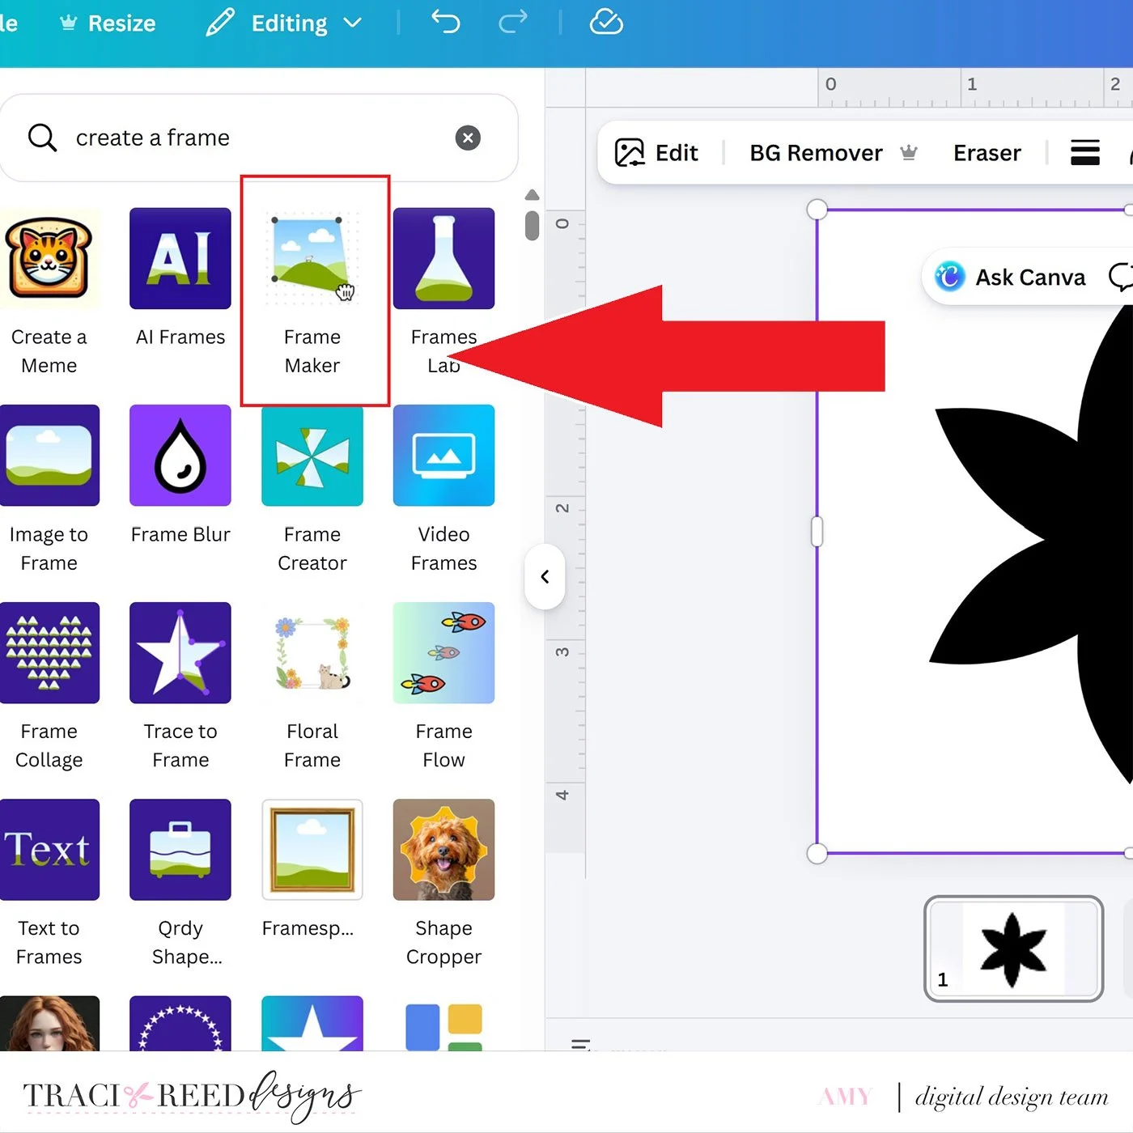Screen dimensions: 1133x1133
Task: Undo the last action
Action: click(445, 22)
